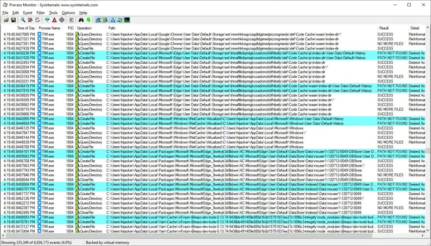Open the Tools menu
Viewport: 431px width, 246px height.
53,13
